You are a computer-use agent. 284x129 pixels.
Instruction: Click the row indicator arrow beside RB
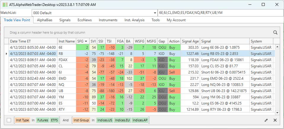(7, 53)
